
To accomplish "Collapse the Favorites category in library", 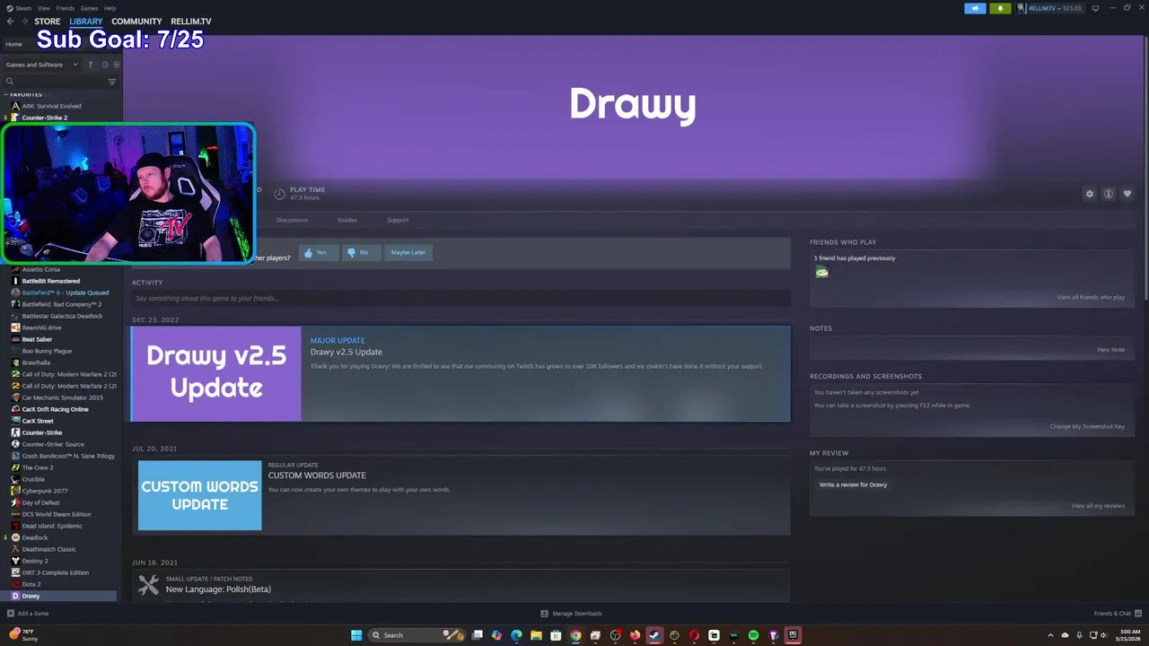I will tap(5, 94).
